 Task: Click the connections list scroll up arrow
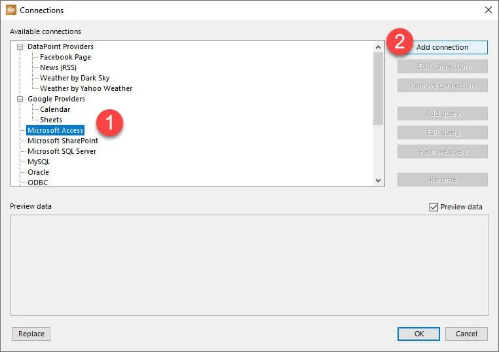378,47
